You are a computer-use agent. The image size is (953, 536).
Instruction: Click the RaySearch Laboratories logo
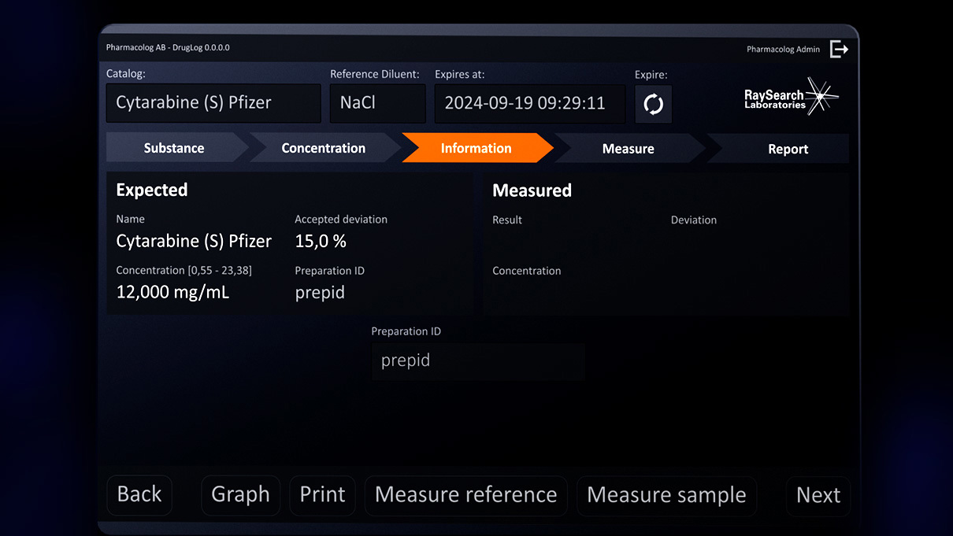791,97
